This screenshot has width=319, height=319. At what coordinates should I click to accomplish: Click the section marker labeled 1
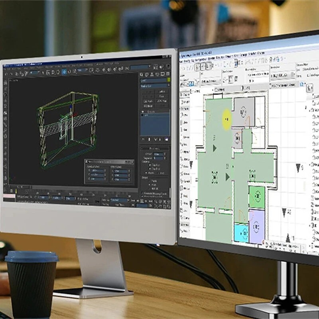coord(287,238)
